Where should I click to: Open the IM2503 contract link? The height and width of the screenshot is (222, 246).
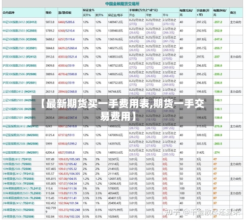pyautogui.click(x=21, y=135)
